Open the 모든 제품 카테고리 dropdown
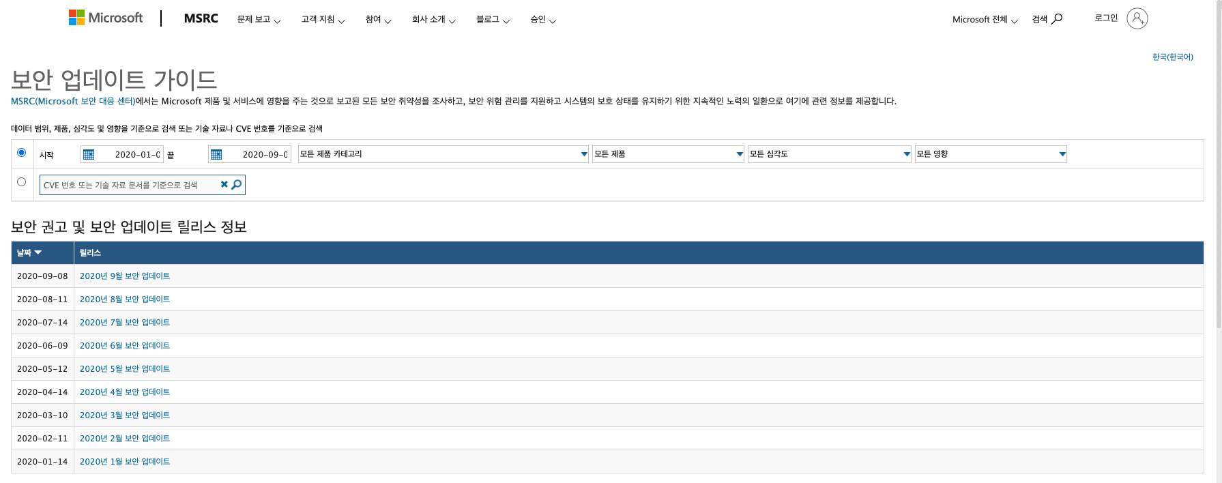The width and height of the screenshot is (1222, 483). click(x=443, y=154)
